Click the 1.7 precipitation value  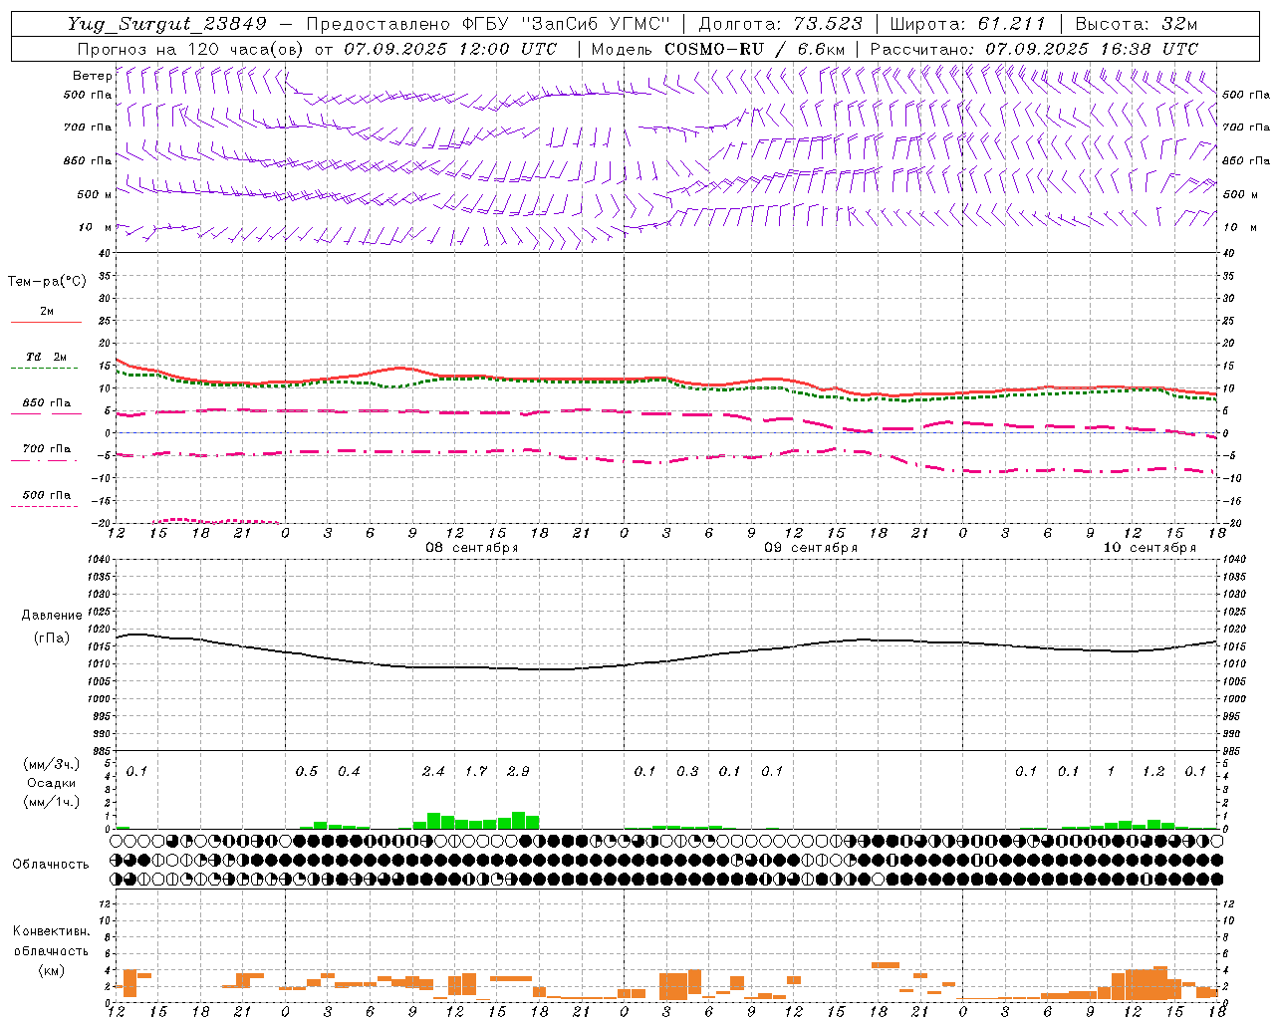(x=476, y=772)
